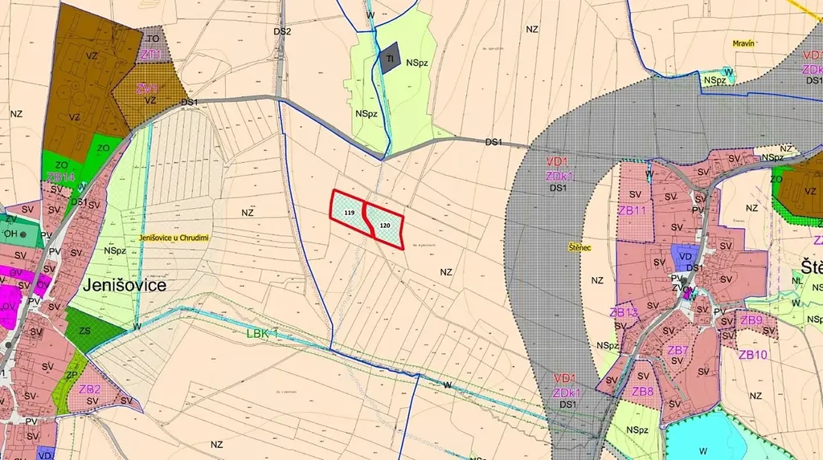Select the ZB2 hatched zone
Viewport: 823px width, 460px height.
pos(90,389)
